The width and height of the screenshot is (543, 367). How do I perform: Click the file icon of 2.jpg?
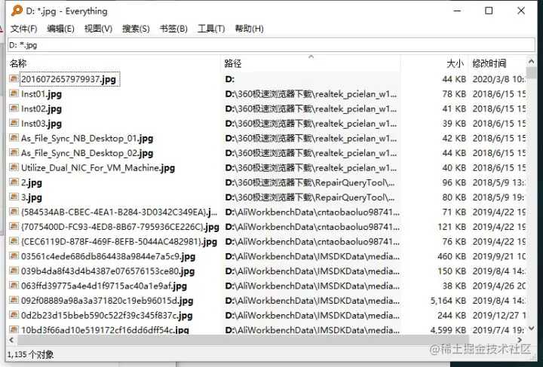pos(14,182)
